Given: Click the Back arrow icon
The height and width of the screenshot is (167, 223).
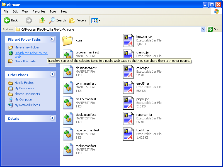Looking at the screenshot, I should (x=7, y=20).
